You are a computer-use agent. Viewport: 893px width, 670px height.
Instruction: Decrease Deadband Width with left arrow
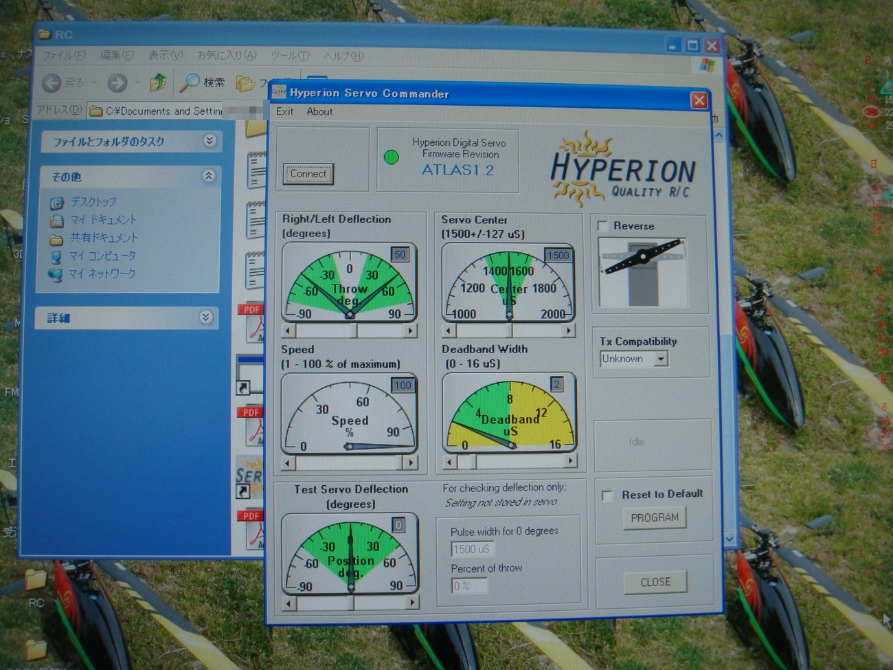449,462
